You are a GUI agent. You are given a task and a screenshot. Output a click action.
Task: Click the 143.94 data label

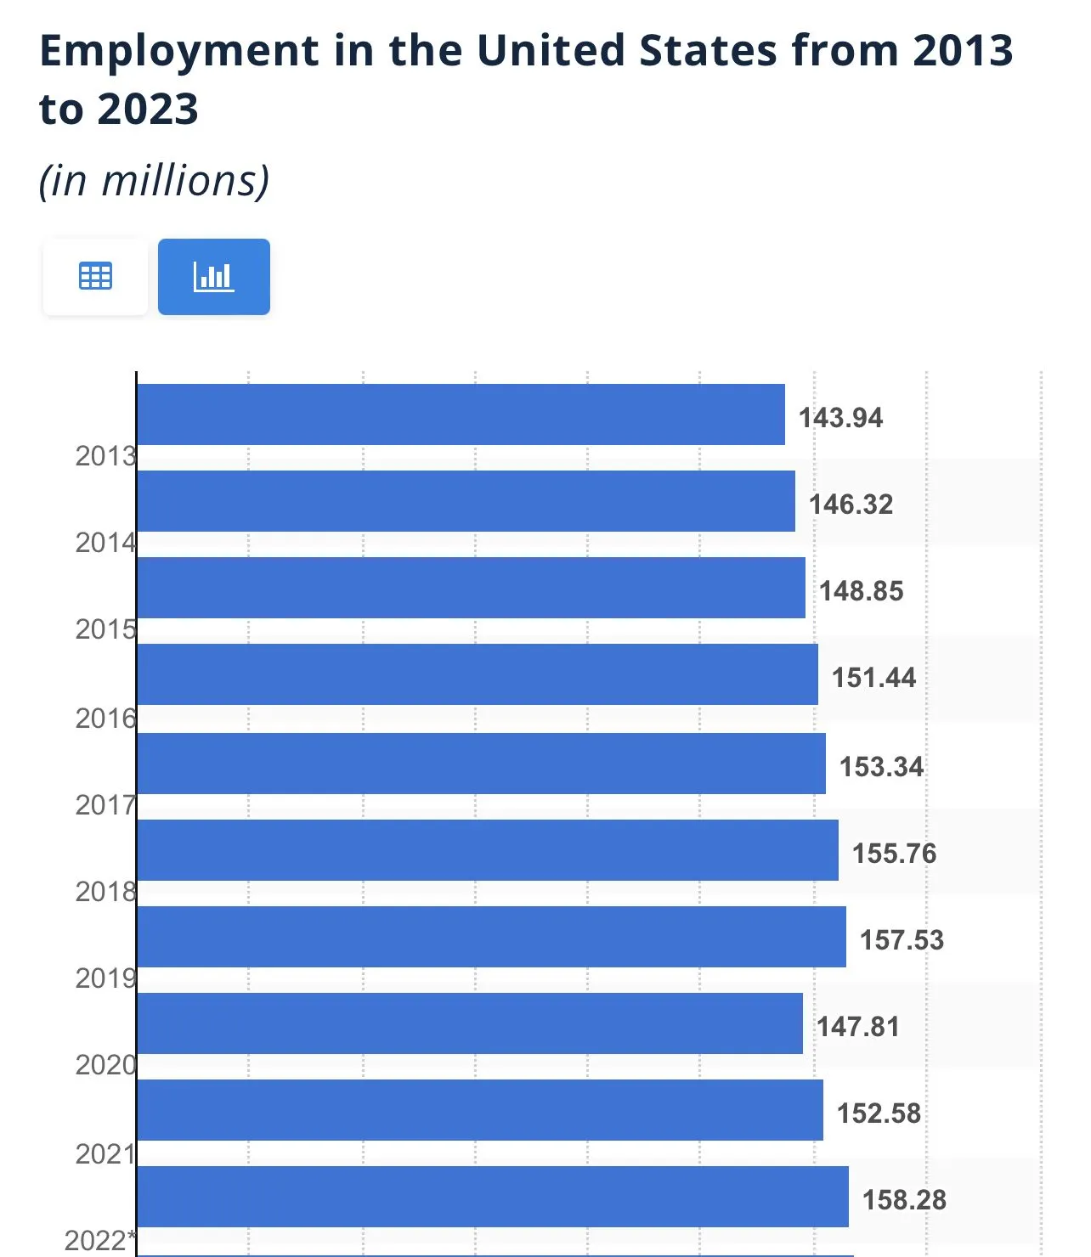(840, 418)
